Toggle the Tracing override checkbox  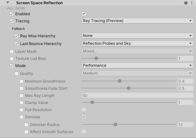(12, 21)
